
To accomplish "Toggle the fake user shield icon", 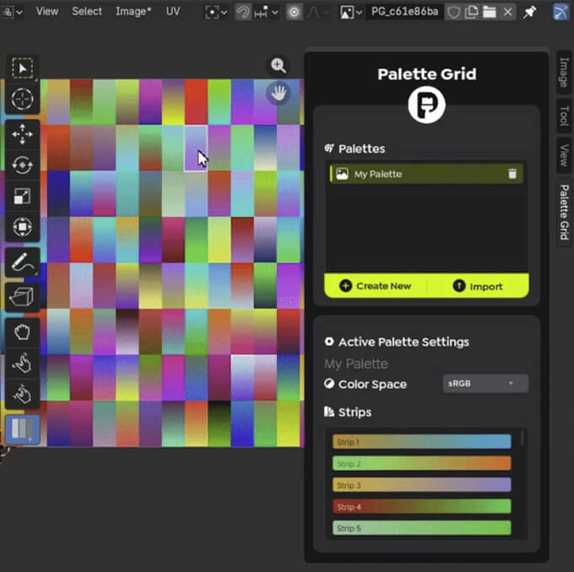I will tap(453, 12).
